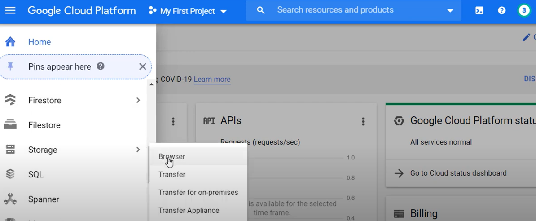Open help tooltip beside Pins appear here
The width and height of the screenshot is (536, 221).
point(101,66)
